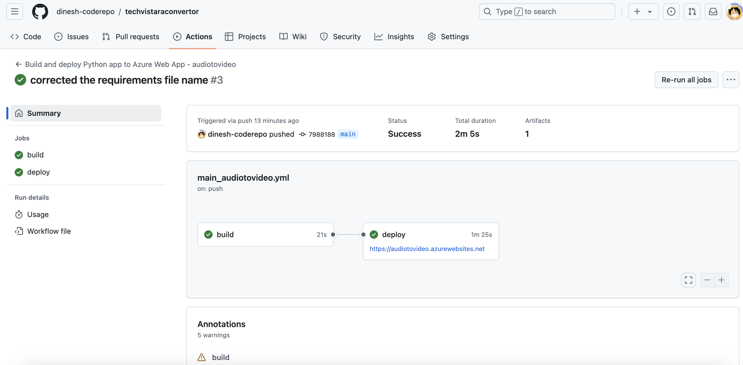The image size is (743, 365).
Task: Open the issues icon in header
Action: 671,12
